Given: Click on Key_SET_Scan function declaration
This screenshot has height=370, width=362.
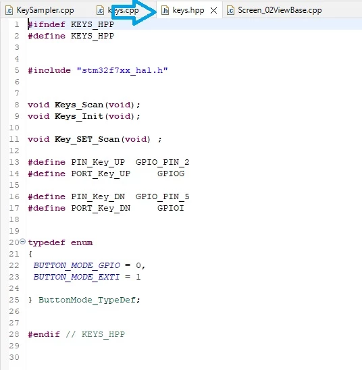Looking at the screenshot, I should [x=87, y=139].
